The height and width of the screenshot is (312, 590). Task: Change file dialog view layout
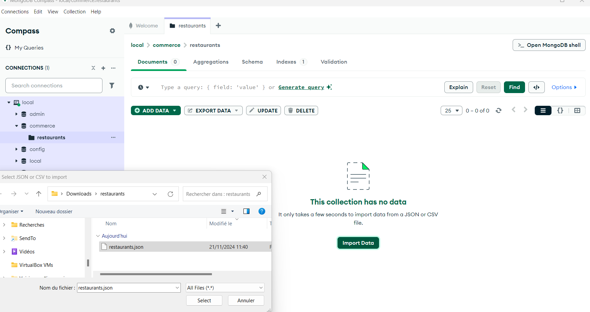[224, 211]
